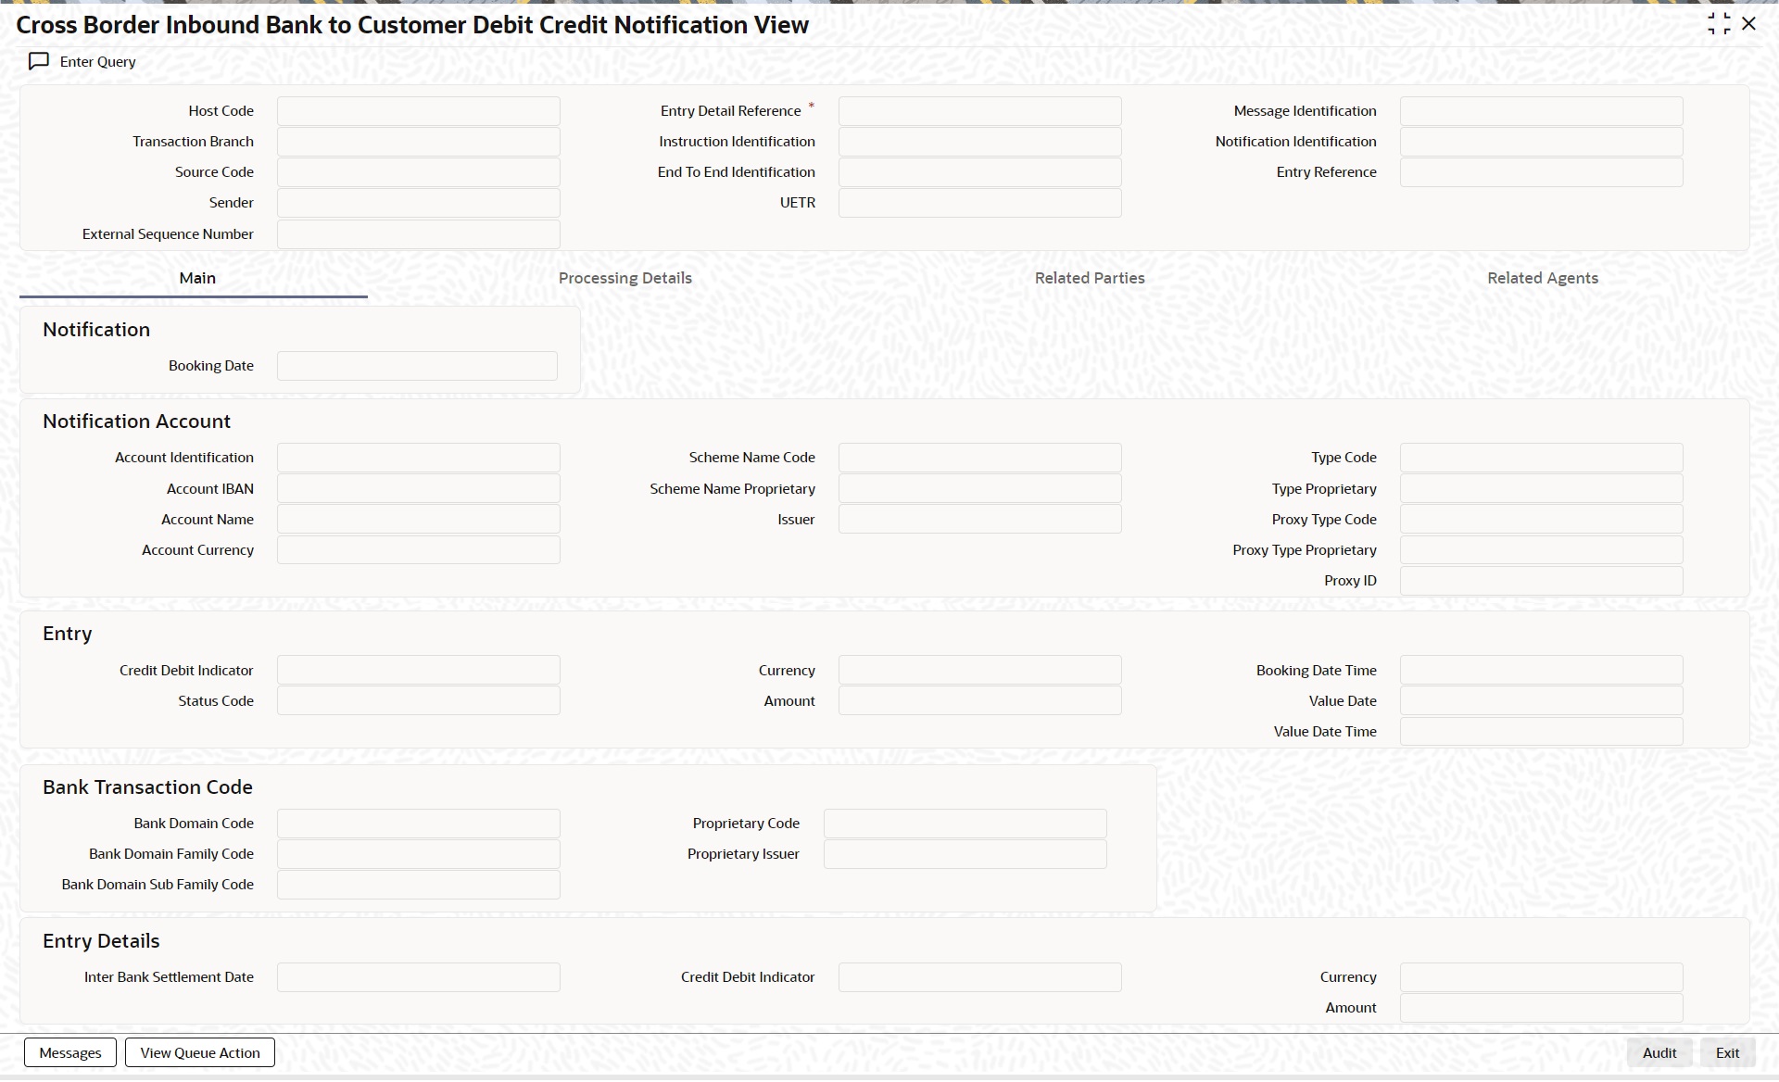Click the Messages button
This screenshot has height=1082, width=1779.
pyautogui.click(x=70, y=1052)
